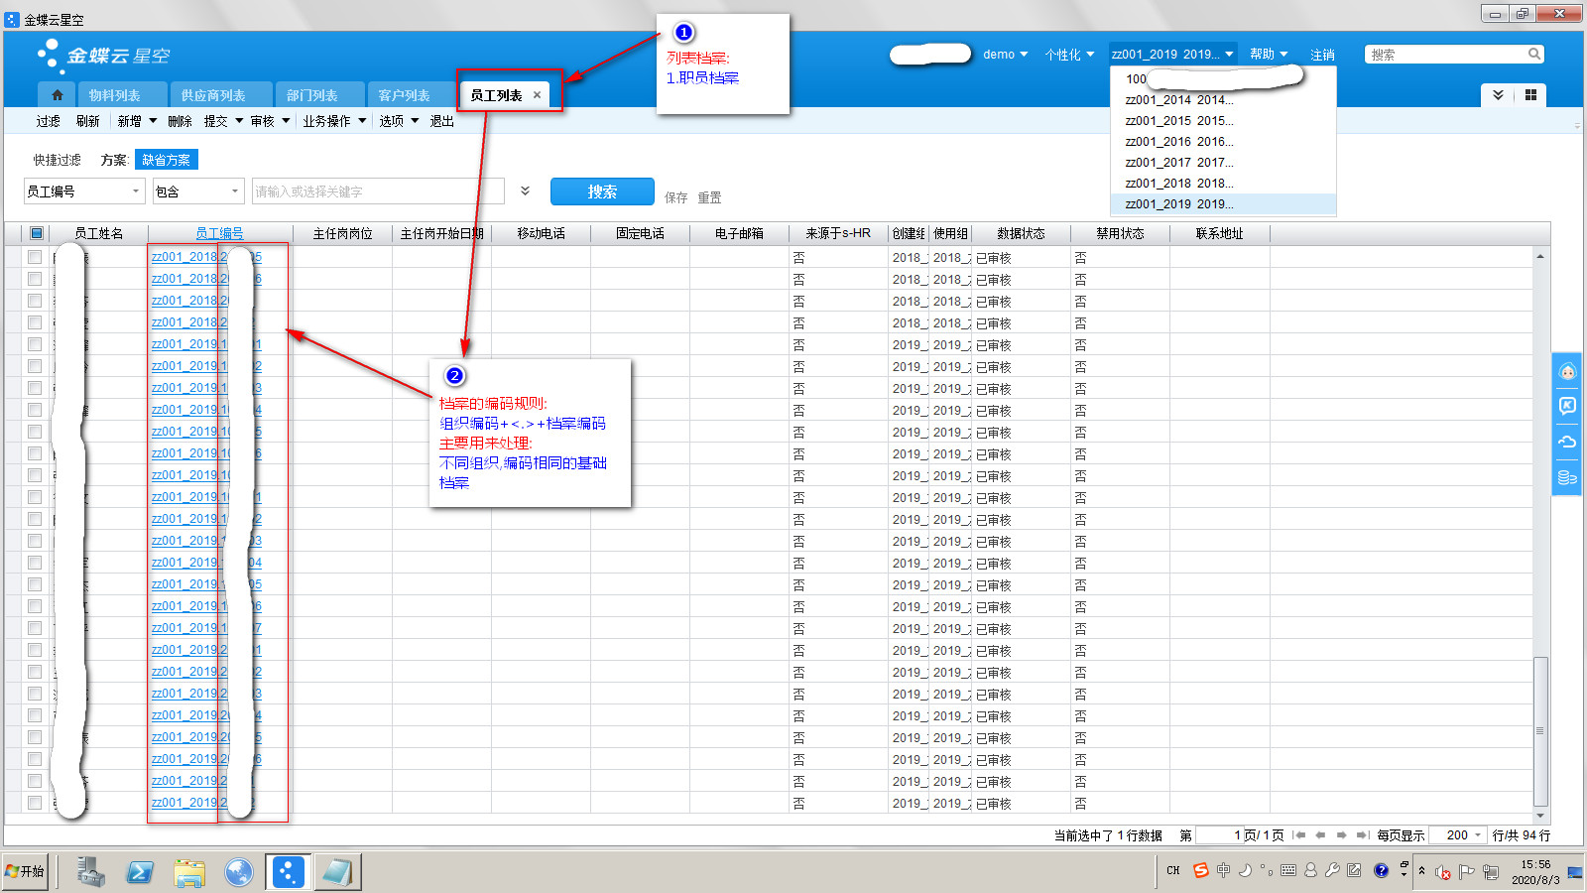1587x893 pixels.
Task: Open the grid view icon in tab bar
Action: pyautogui.click(x=1530, y=95)
